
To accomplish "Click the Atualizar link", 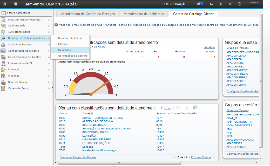I will 210,47.
